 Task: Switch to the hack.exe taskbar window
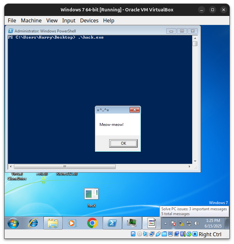click(152, 223)
